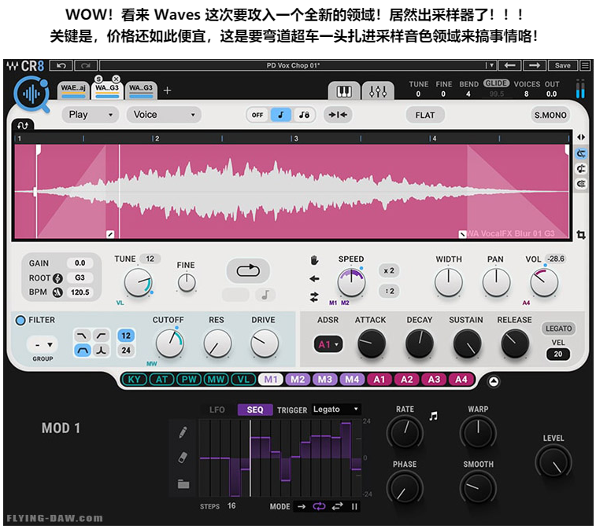Viewport: 596px width, 529px height.
Task: Select the highlighted loop mode icon right of waveform
Action: (581, 154)
